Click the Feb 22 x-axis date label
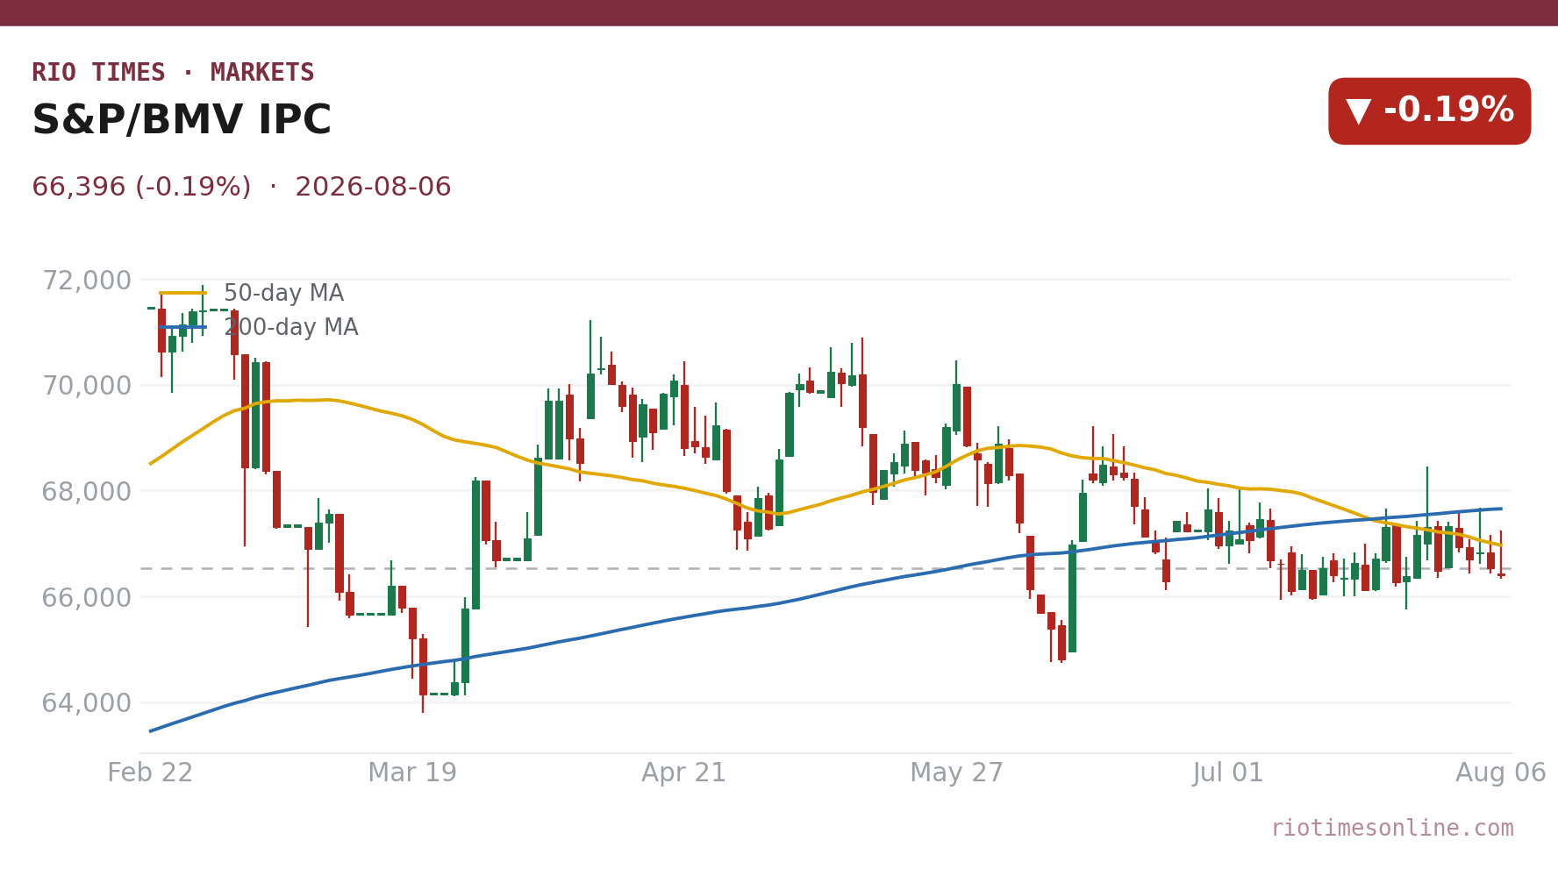 [150, 773]
